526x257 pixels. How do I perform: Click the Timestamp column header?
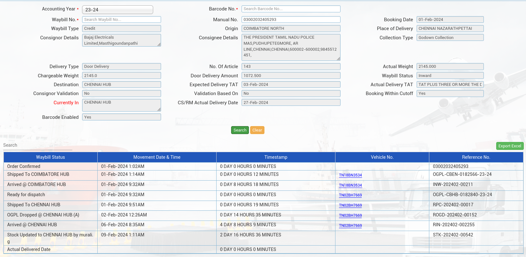(x=276, y=157)
